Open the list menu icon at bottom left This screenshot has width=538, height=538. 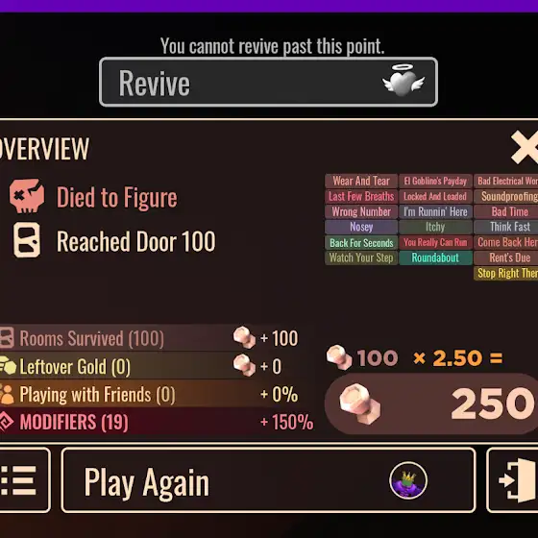click(18, 480)
